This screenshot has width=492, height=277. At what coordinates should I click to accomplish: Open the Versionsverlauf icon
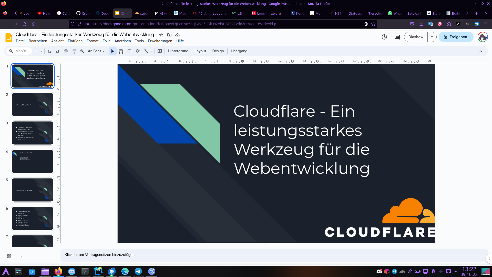point(384,37)
